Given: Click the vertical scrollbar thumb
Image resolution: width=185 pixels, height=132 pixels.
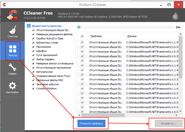Looking at the screenshot, I should [x=180, y=57].
